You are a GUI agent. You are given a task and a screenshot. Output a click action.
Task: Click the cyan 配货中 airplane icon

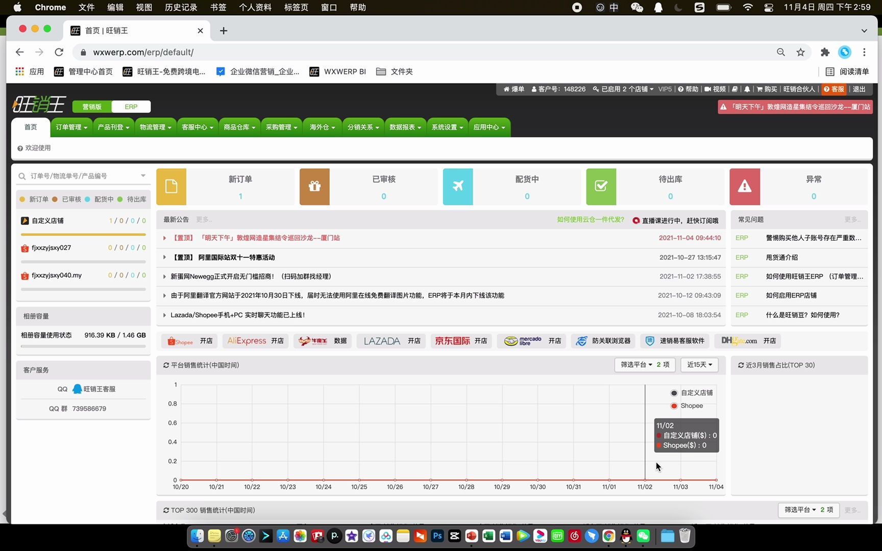tap(458, 187)
